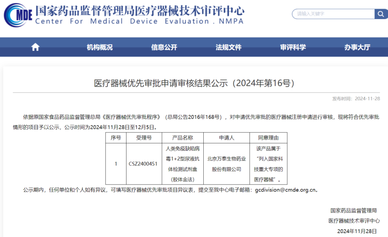Click the CMDE logo icon
The height and width of the screenshot is (237, 388).
click(x=18, y=15)
